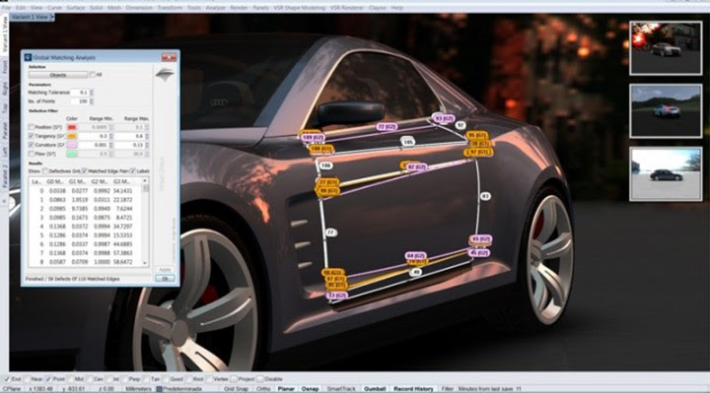Click the purple label 65 (G2) marker
Image resolution: width=710 pixels, height=393 pixels.
(x=480, y=238)
